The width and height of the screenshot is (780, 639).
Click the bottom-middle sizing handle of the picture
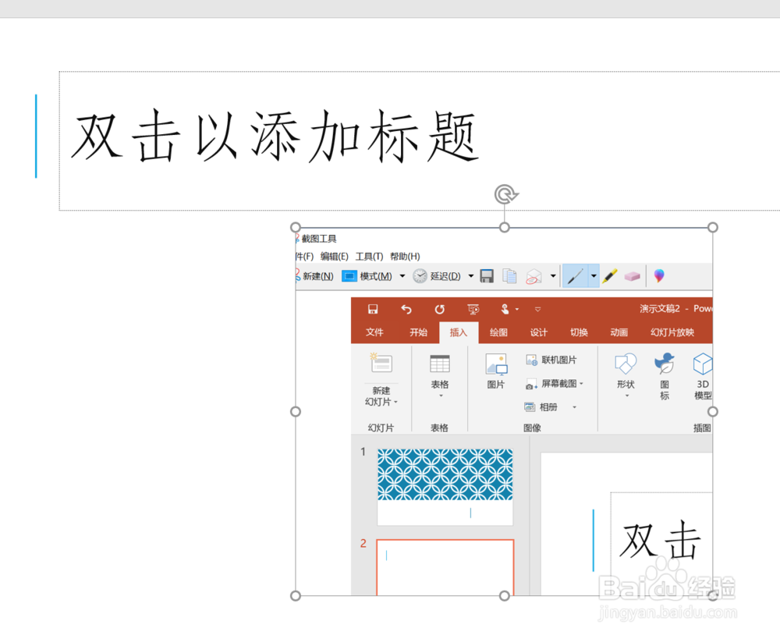tap(505, 596)
